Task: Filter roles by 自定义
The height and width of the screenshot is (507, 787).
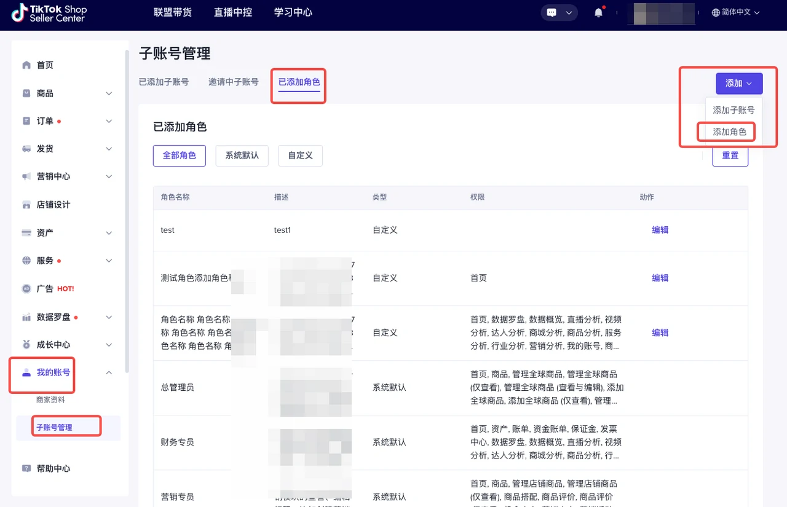Action: tap(300, 155)
